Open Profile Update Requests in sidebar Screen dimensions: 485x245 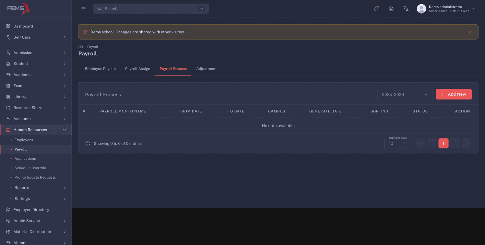tap(36, 177)
